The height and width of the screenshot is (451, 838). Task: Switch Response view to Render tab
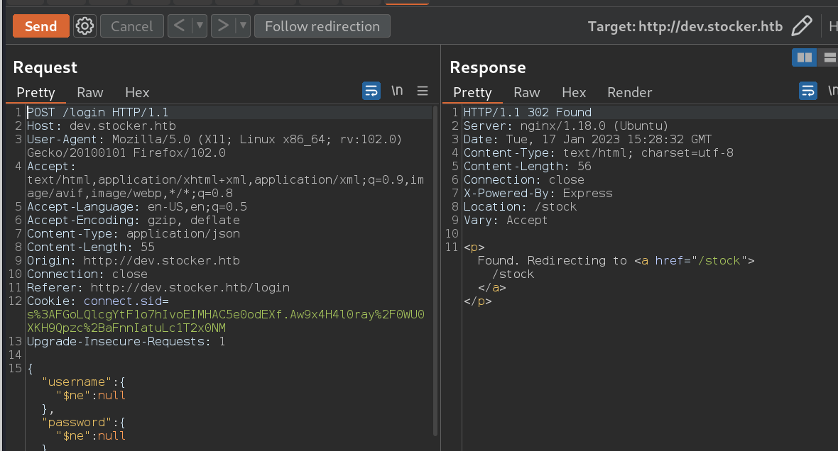(629, 92)
